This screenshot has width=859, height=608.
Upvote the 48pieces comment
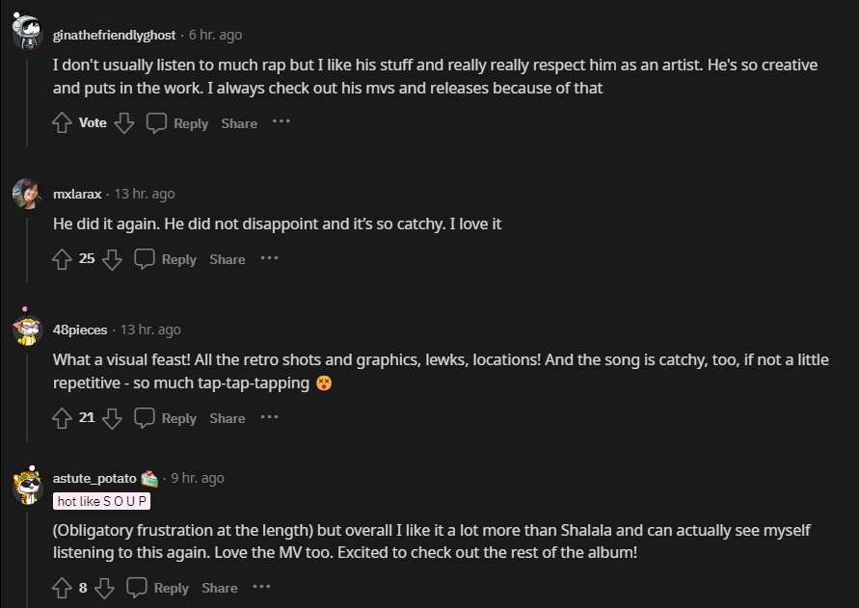tap(63, 418)
